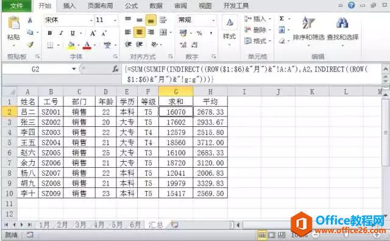The height and width of the screenshot is (241, 390).
Task: Switch to the Formulas (公式) tab
Action: pos(132,5)
